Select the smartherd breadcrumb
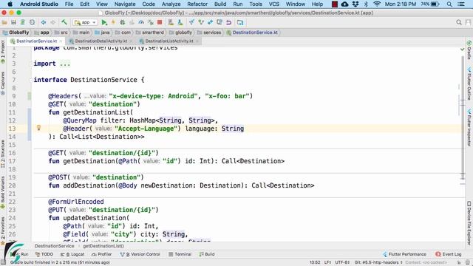 coord(150,33)
